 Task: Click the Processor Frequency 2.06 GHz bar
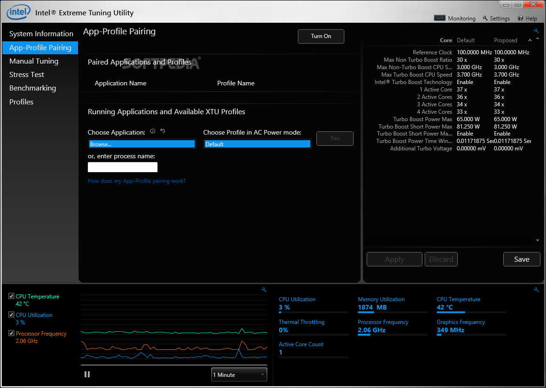pyautogui.click(x=393, y=335)
